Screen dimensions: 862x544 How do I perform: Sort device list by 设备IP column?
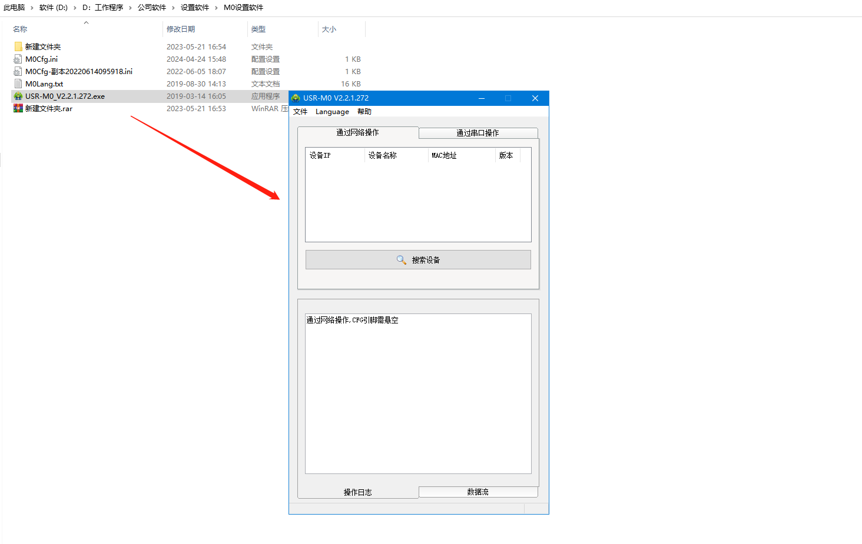click(x=335, y=155)
